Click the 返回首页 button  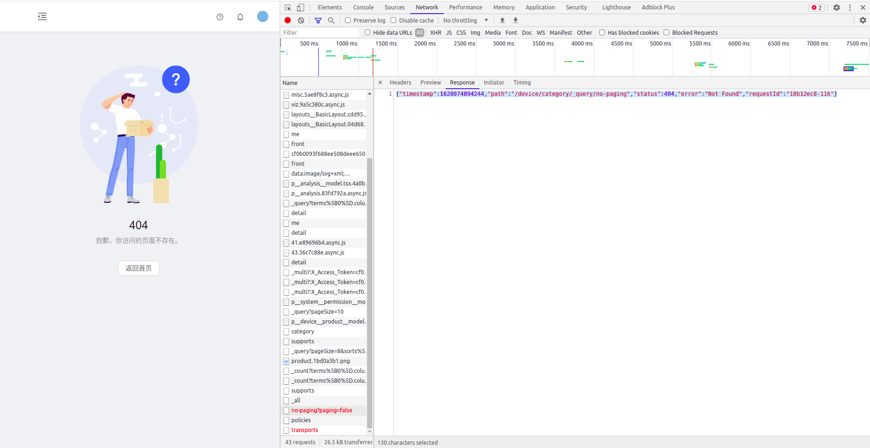pos(138,268)
